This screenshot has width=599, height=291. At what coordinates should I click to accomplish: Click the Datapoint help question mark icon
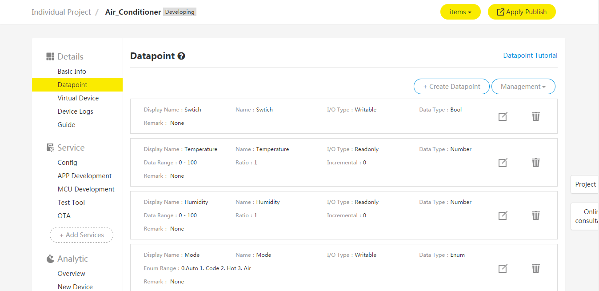click(181, 56)
